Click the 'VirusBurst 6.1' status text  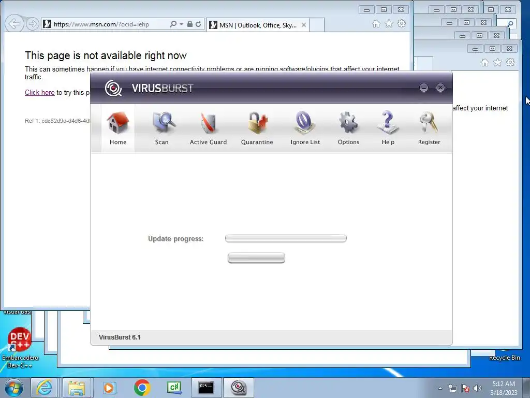[x=120, y=337]
